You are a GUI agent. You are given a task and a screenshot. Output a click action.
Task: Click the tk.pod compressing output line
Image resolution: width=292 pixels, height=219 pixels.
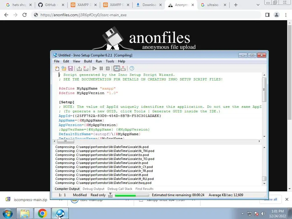(x=102, y=147)
